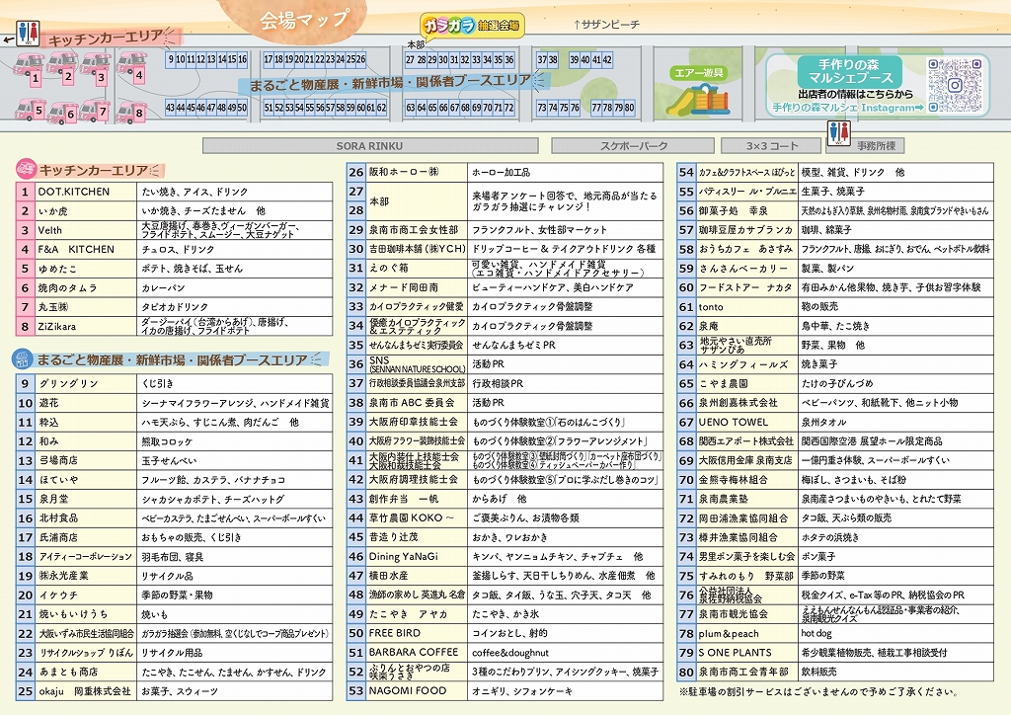
Task: Click booth box 80 on the venue map
Action: [x=629, y=108]
